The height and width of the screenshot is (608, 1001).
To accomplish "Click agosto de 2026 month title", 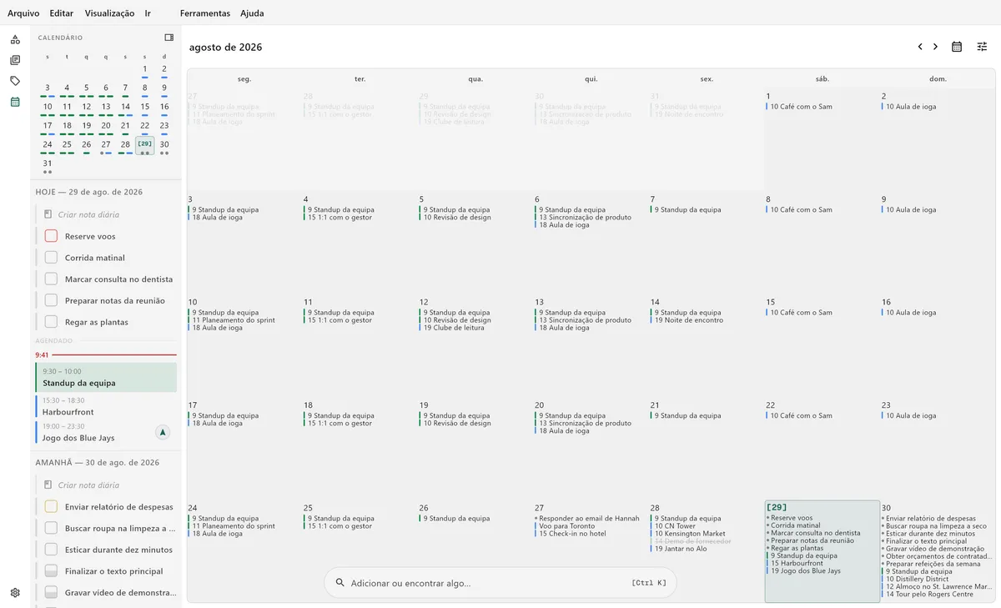I will (225, 48).
